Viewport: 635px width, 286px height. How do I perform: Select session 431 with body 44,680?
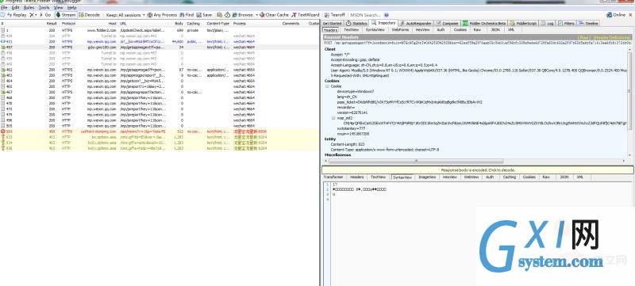click(x=160, y=42)
